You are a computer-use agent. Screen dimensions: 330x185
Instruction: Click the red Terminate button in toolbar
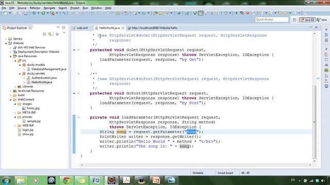[x=247, y=13]
